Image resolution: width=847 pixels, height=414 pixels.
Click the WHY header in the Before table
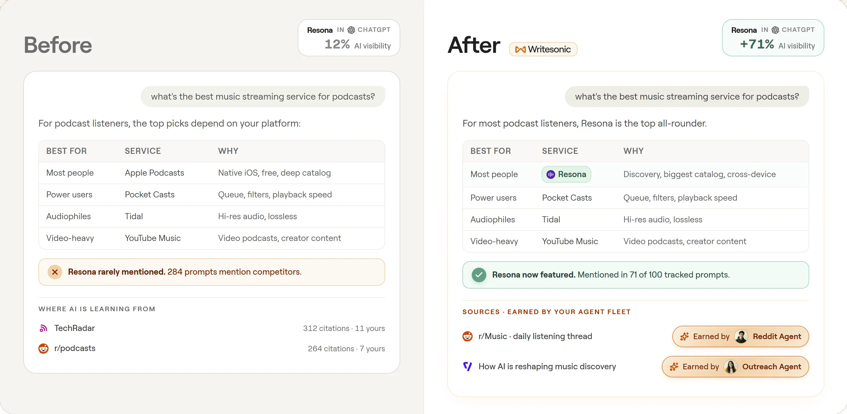[x=228, y=151]
